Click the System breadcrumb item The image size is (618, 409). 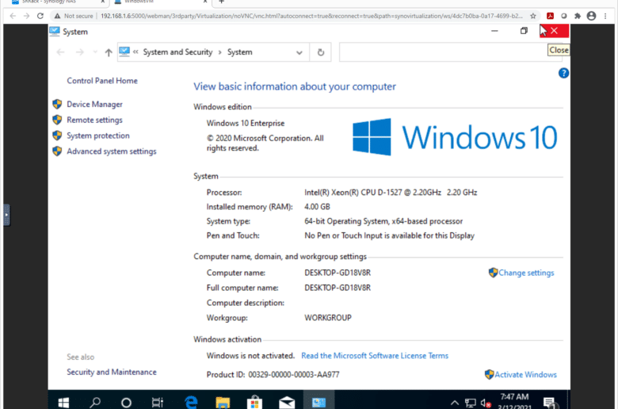pos(239,52)
